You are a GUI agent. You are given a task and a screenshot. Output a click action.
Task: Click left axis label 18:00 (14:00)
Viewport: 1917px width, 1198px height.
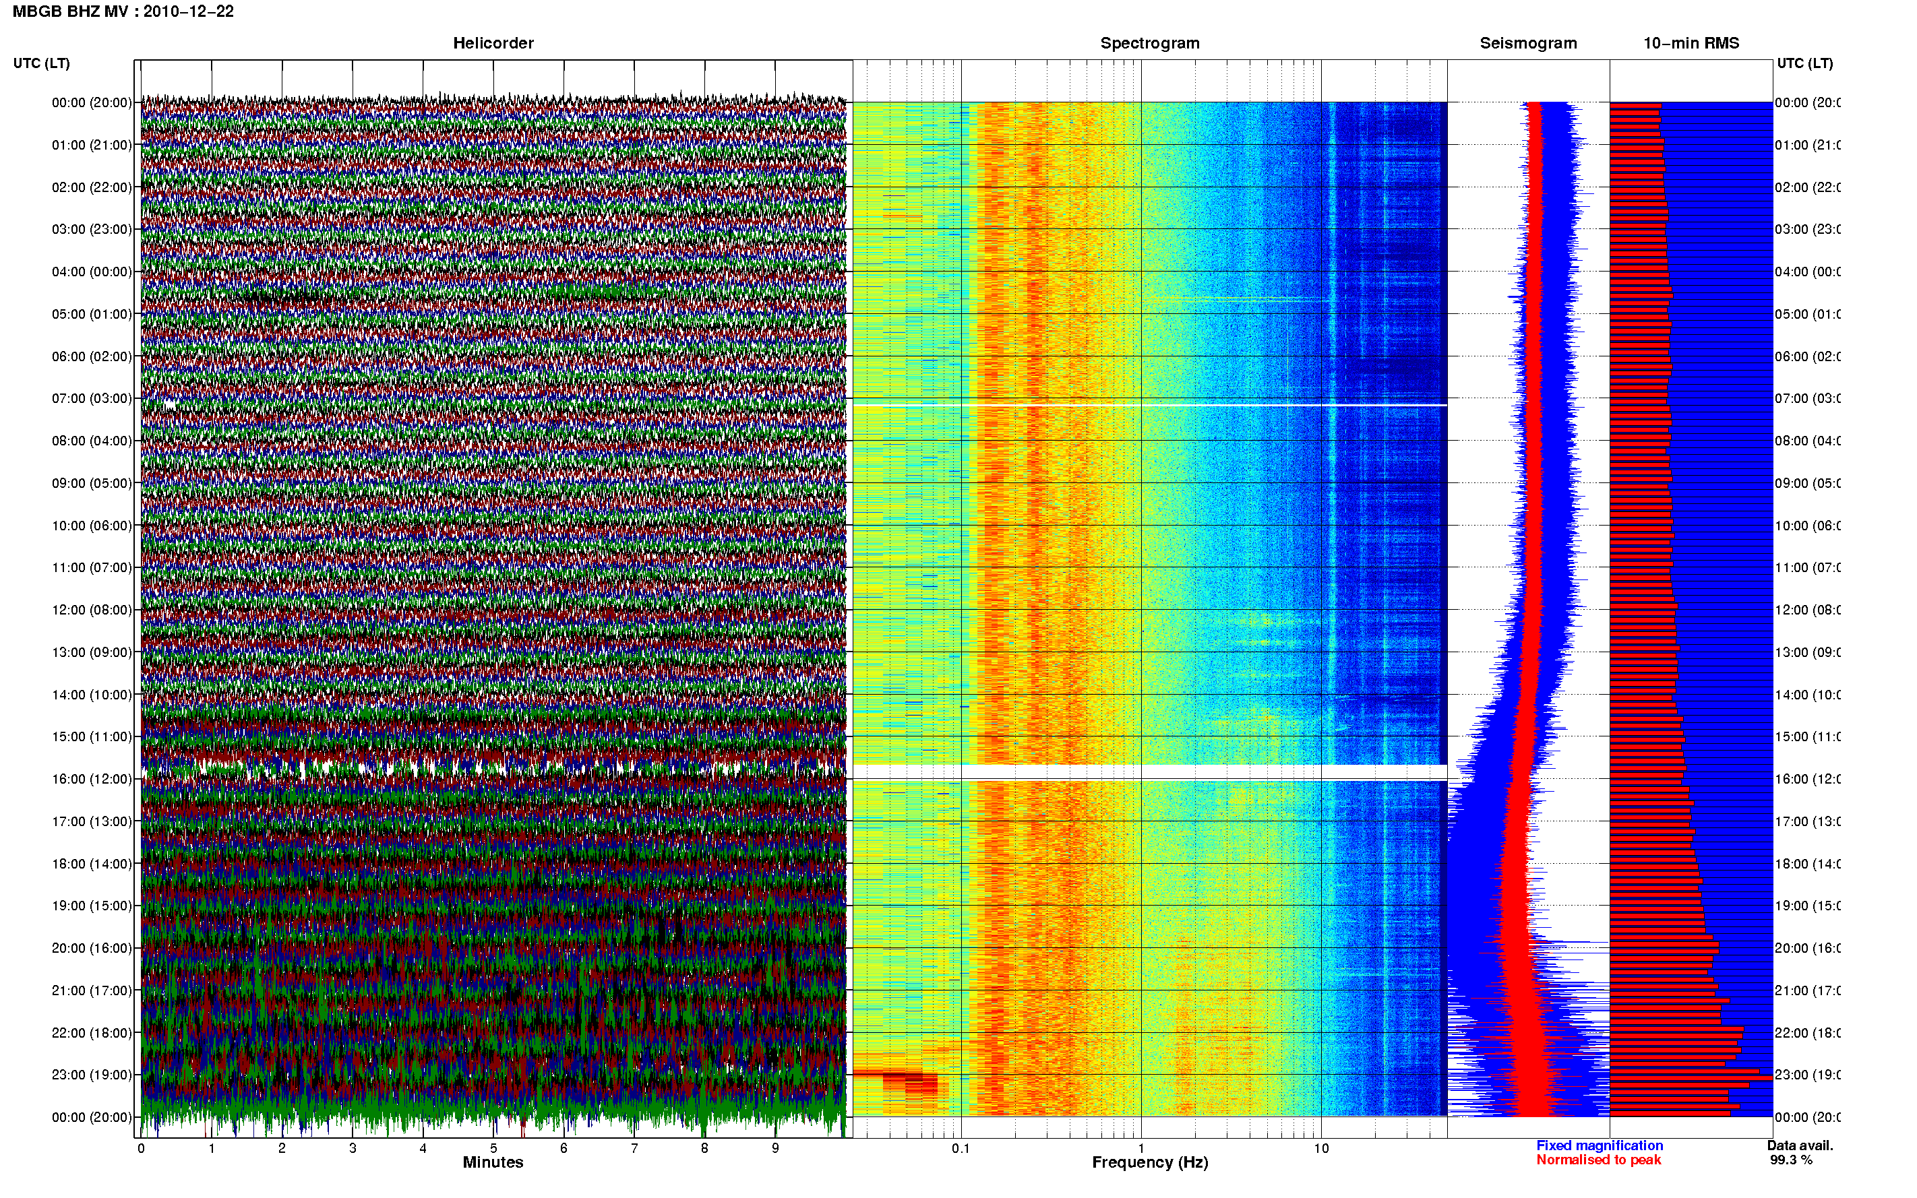pyautogui.click(x=92, y=864)
